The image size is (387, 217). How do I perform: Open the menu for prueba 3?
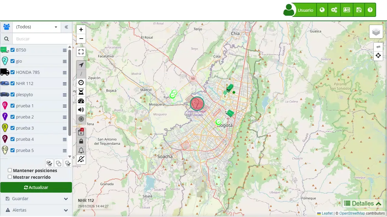tap(65, 128)
